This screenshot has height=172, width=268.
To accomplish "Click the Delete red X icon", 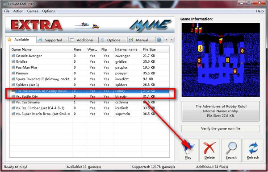I will pos(209,148).
